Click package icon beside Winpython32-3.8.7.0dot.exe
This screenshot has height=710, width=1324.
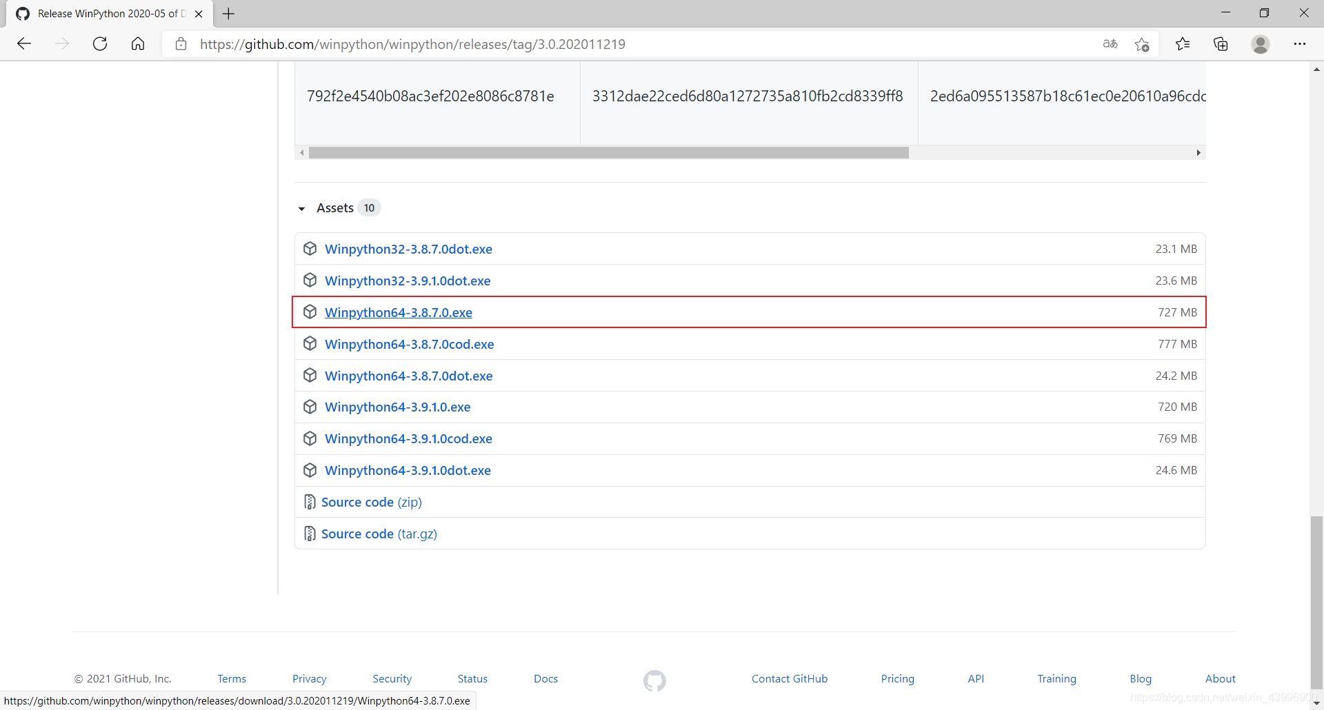(310, 248)
